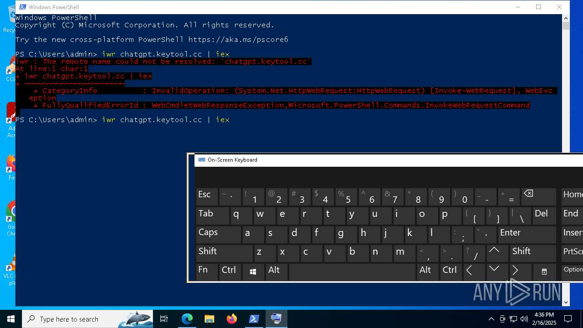Image resolution: width=583 pixels, height=328 pixels.
Task: Click the period greater-than key
Action: (451, 253)
